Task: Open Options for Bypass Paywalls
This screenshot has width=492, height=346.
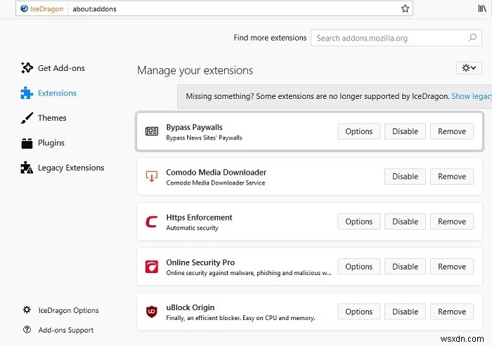Action: click(x=358, y=131)
